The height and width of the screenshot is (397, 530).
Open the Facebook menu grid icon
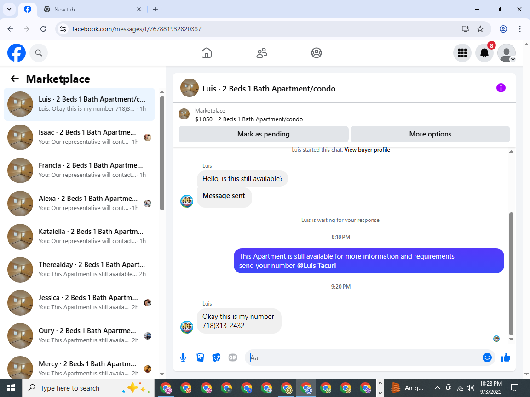462,53
